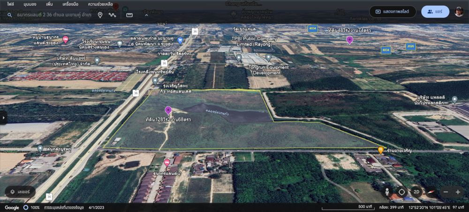Open the ruler measure tool
This screenshot has height=212, width=469.
129,15
